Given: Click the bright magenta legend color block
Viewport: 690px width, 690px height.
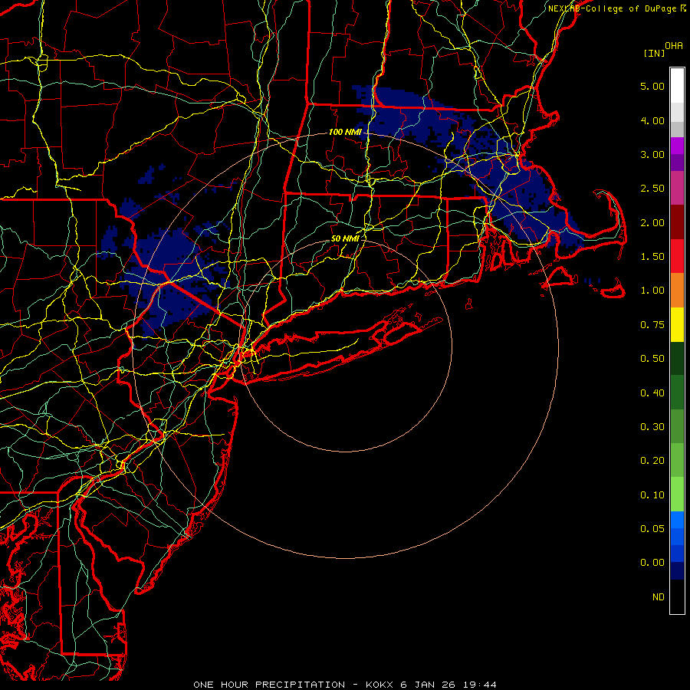Looking at the screenshot, I should click(x=677, y=146).
